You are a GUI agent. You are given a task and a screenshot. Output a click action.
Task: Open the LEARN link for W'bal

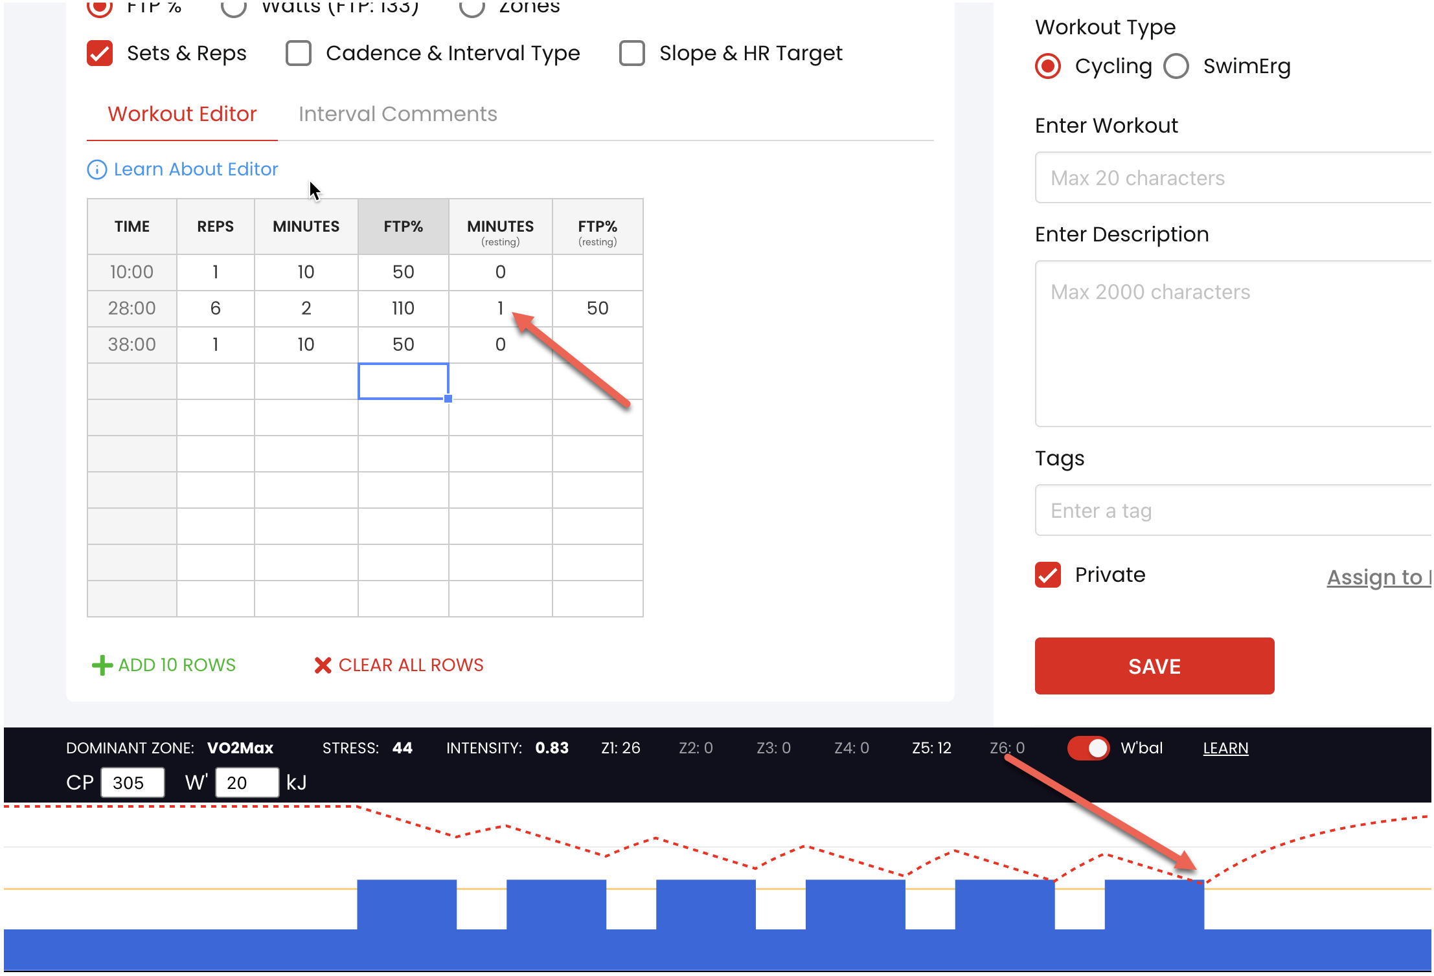[x=1225, y=748]
